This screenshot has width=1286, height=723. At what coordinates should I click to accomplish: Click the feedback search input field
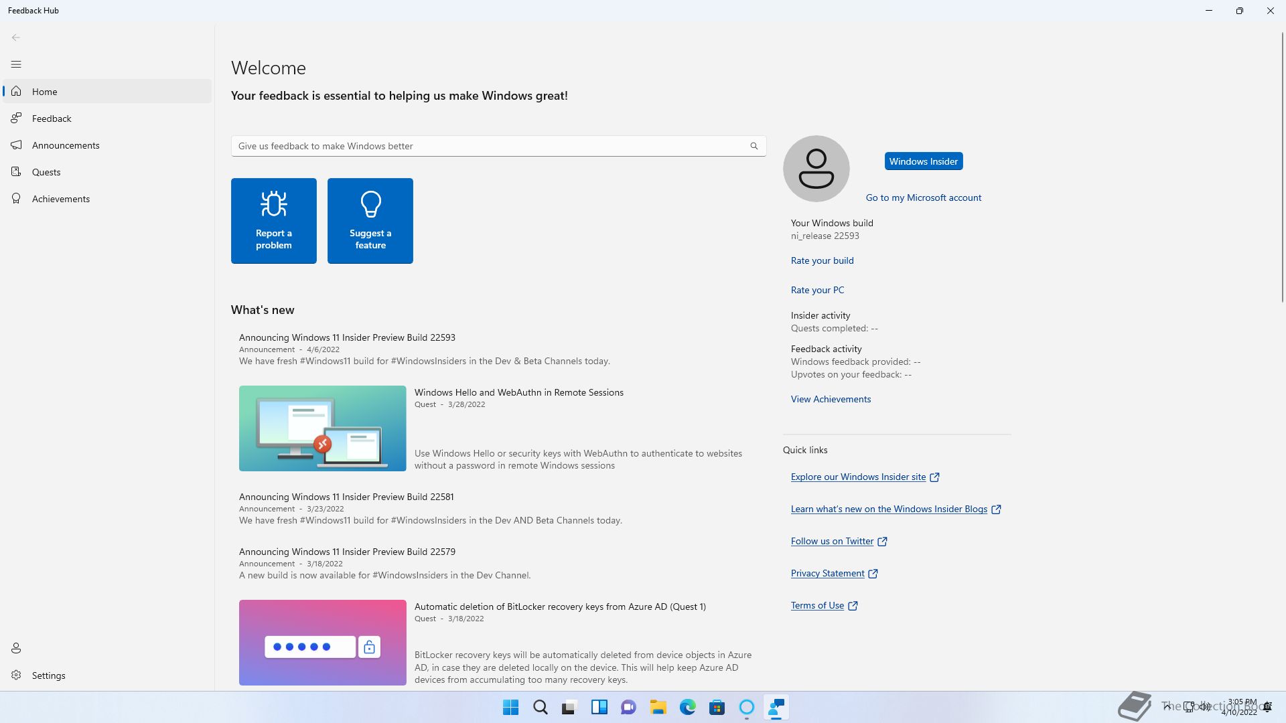click(x=498, y=146)
